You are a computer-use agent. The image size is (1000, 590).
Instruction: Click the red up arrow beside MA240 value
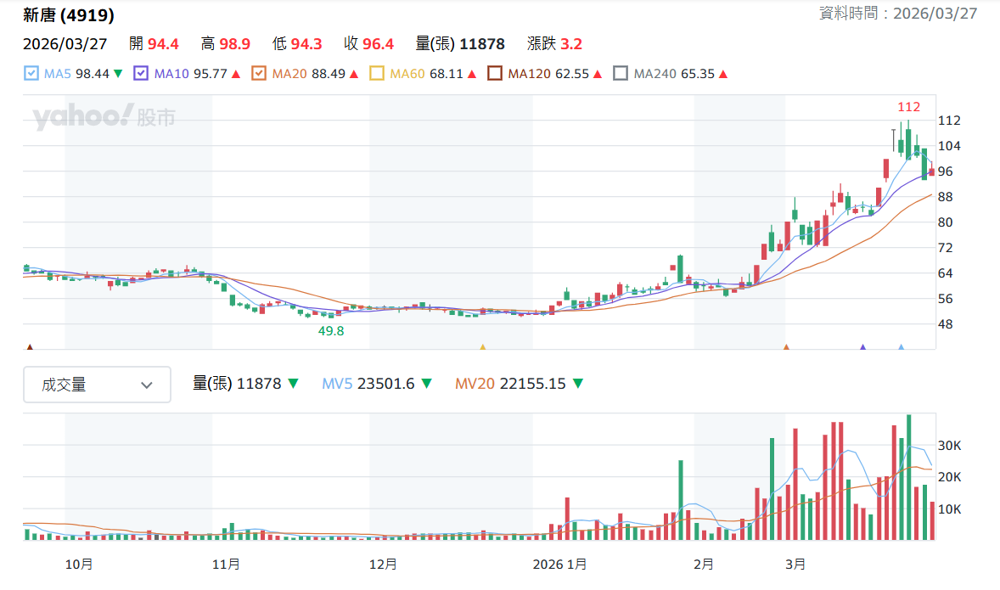[723, 74]
